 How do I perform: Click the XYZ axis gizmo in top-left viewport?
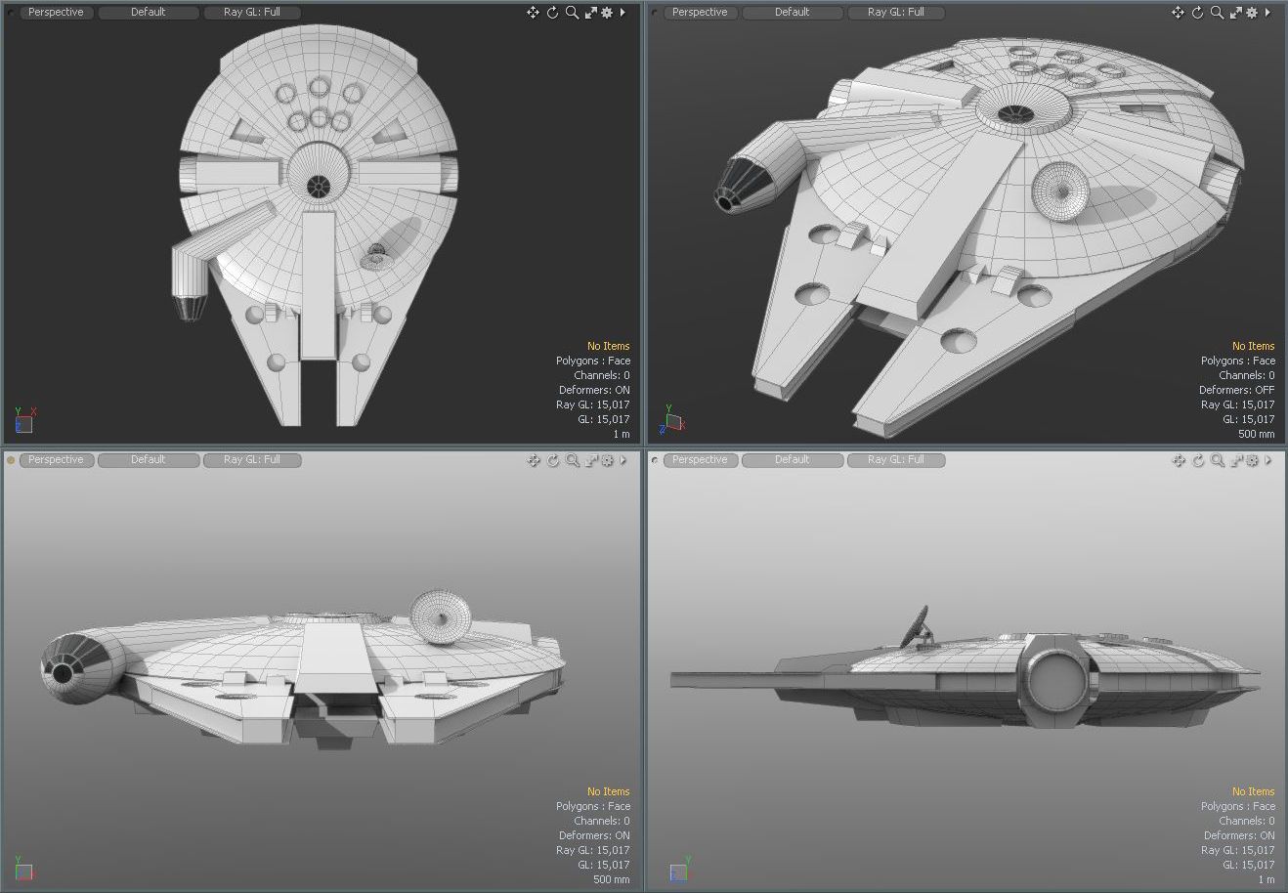(x=24, y=421)
